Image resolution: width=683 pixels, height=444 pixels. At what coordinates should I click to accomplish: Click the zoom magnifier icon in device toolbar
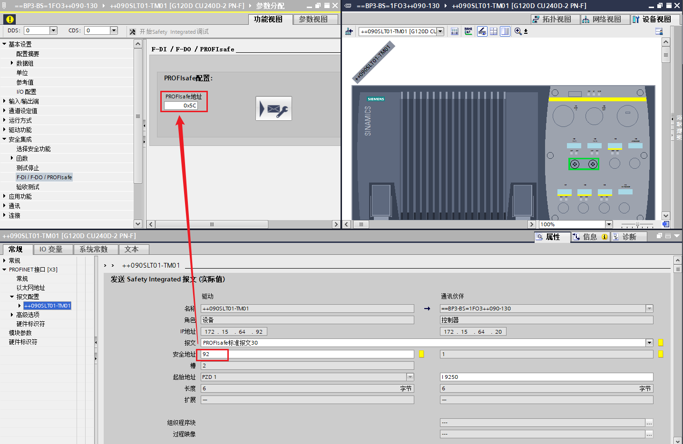tap(518, 31)
